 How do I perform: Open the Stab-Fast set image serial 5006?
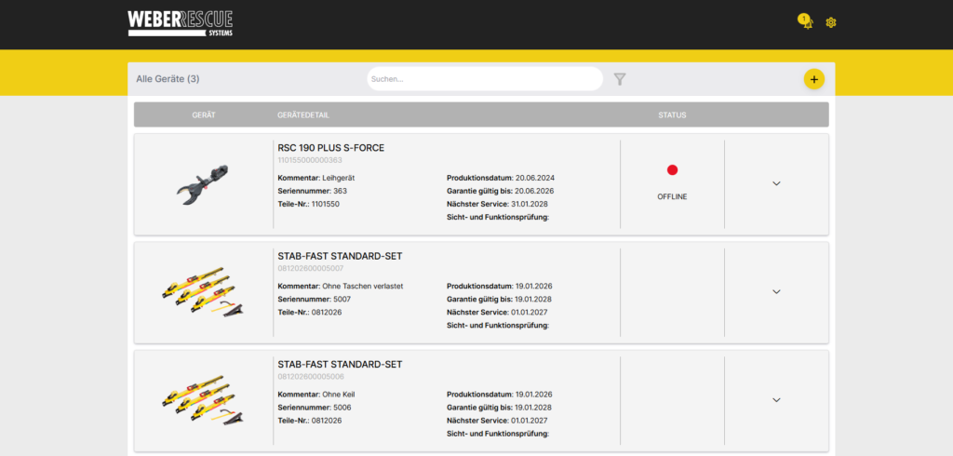tap(203, 400)
